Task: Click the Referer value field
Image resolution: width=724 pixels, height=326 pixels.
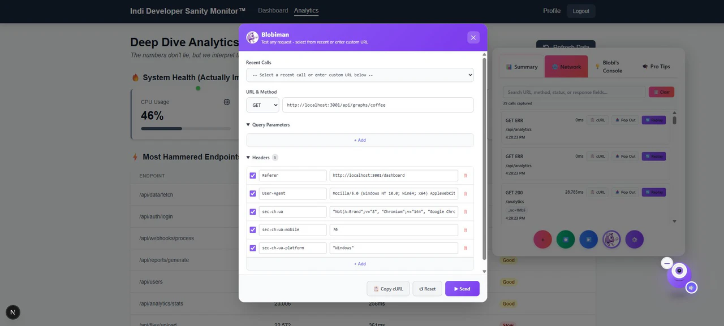Action: pyautogui.click(x=394, y=176)
